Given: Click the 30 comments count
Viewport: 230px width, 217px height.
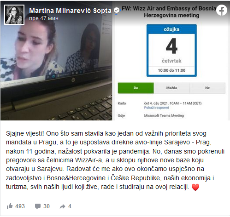Looking at the screenshot, I should point(47,206).
